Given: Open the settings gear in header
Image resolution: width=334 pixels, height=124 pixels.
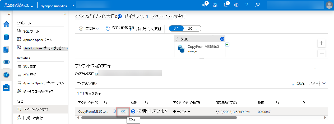Looking at the screenshot, I should [x=236, y=5].
